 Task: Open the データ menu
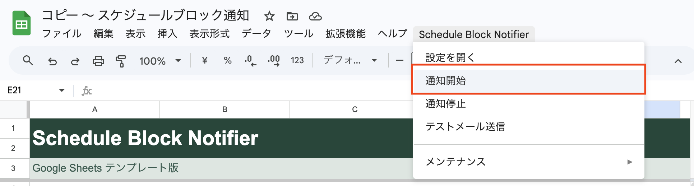(256, 34)
